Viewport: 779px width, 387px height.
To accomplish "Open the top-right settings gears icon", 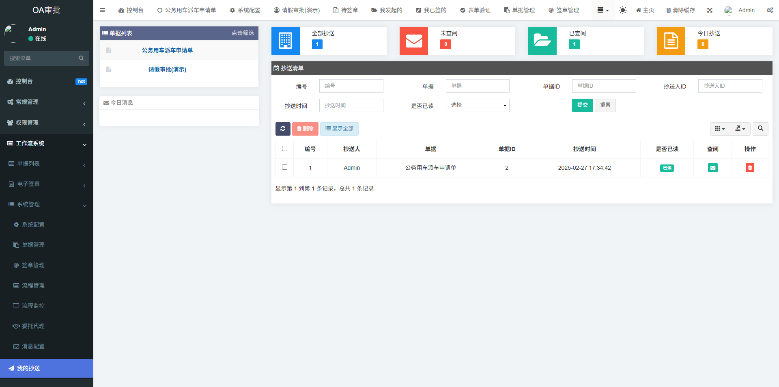I will click(x=770, y=10).
